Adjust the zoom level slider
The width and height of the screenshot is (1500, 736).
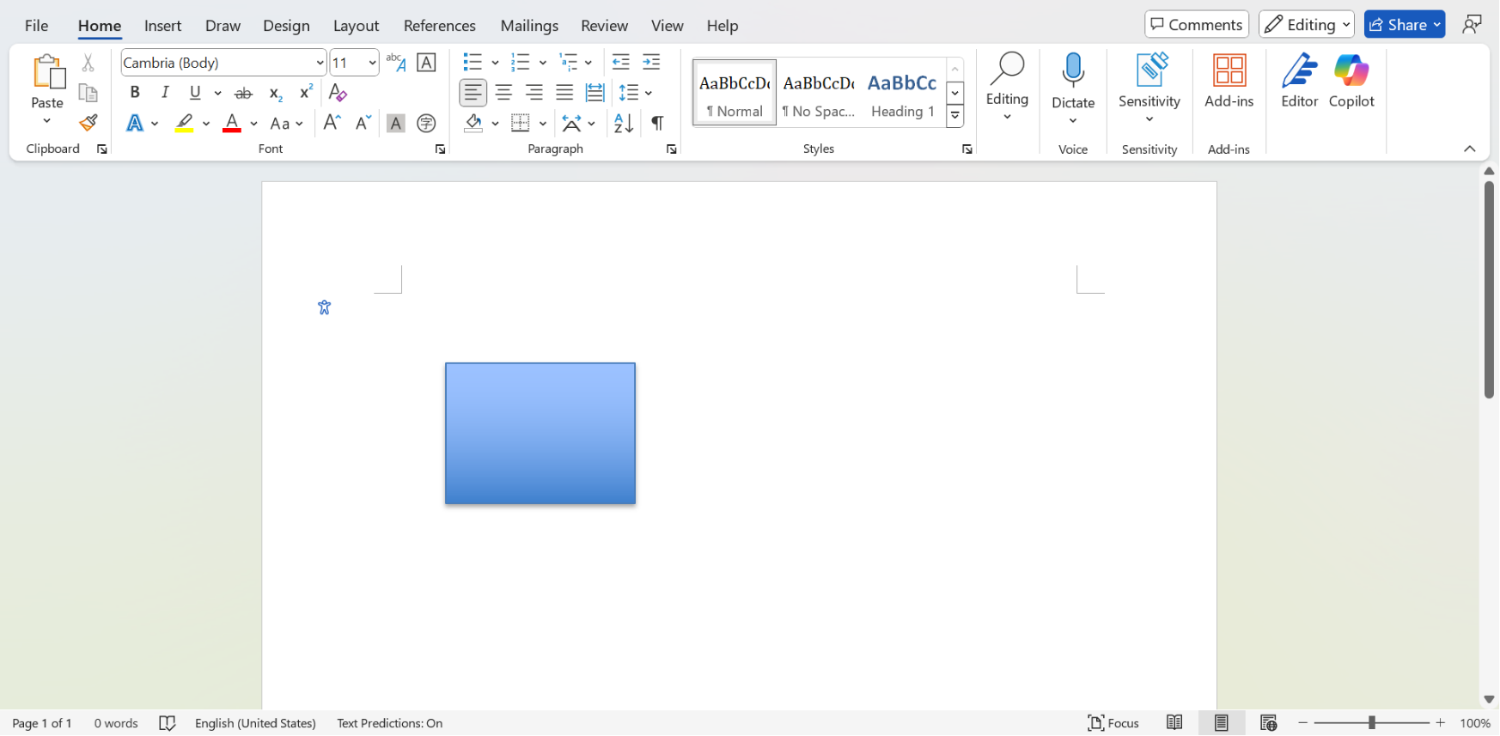pos(1371,723)
